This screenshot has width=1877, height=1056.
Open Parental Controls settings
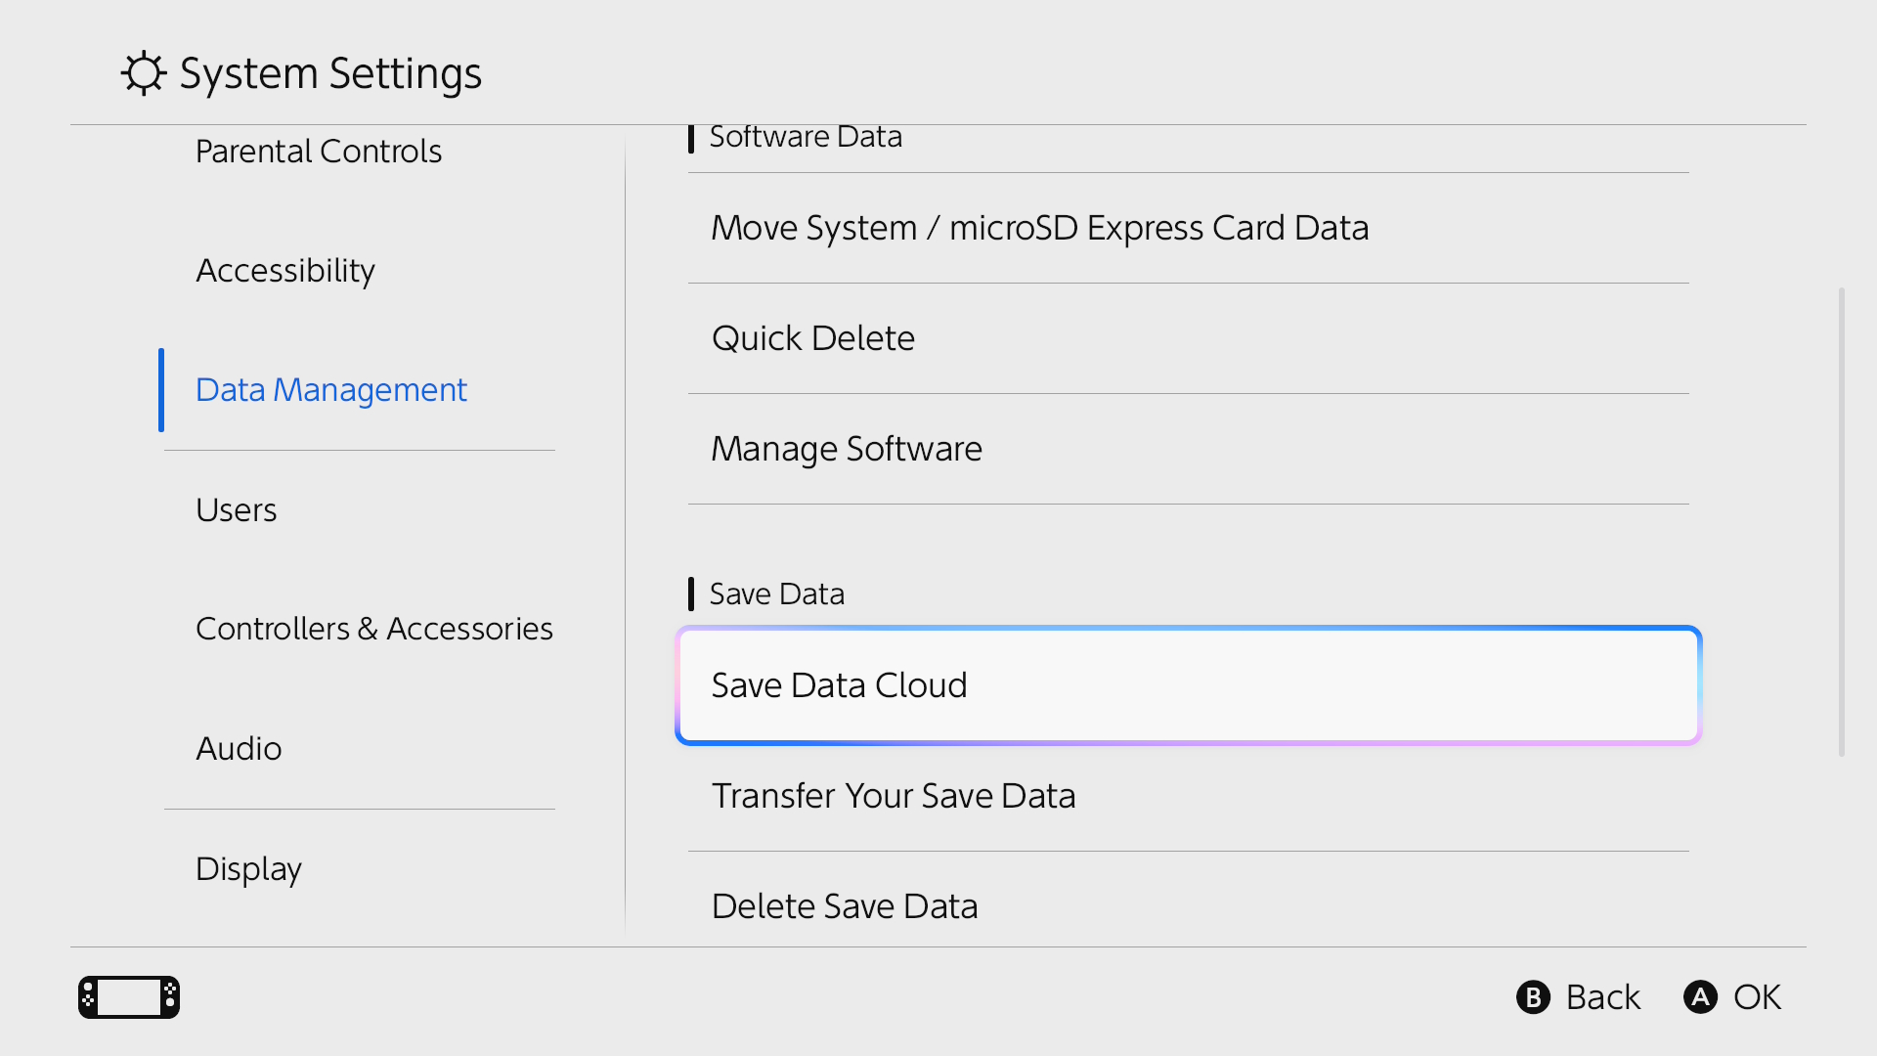[319, 151]
